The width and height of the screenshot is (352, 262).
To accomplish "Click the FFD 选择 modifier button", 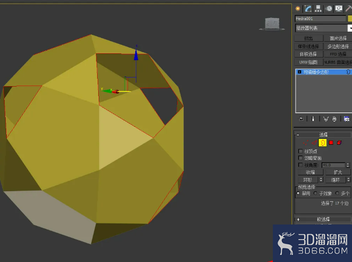I will click(338, 54).
